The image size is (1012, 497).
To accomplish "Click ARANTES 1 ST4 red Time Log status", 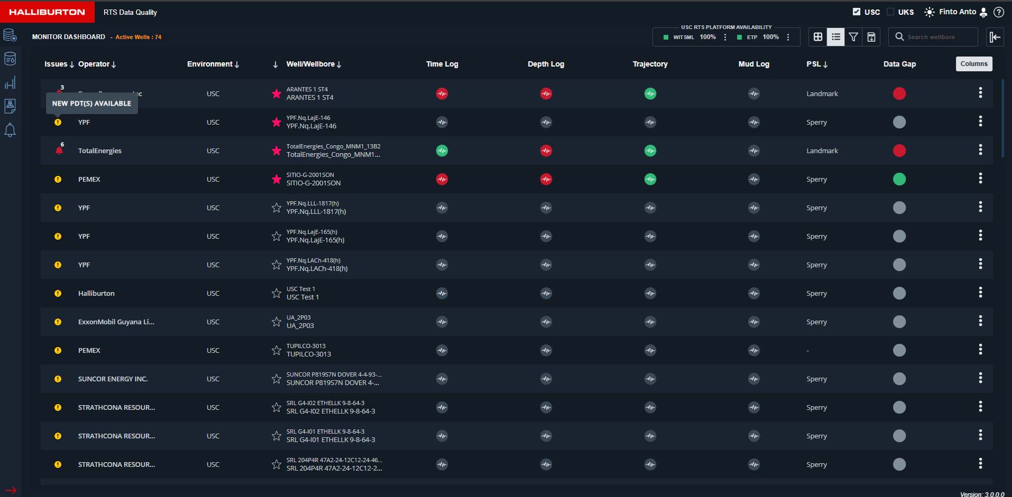I will tap(442, 93).
